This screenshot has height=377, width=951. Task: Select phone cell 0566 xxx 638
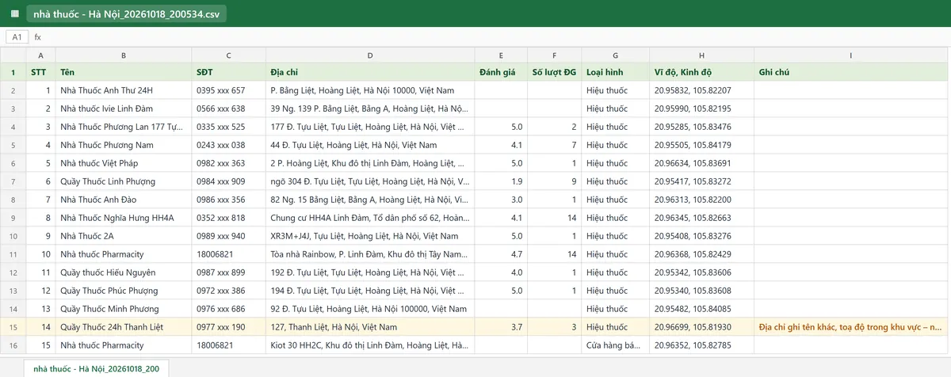[x=228, y=109]
